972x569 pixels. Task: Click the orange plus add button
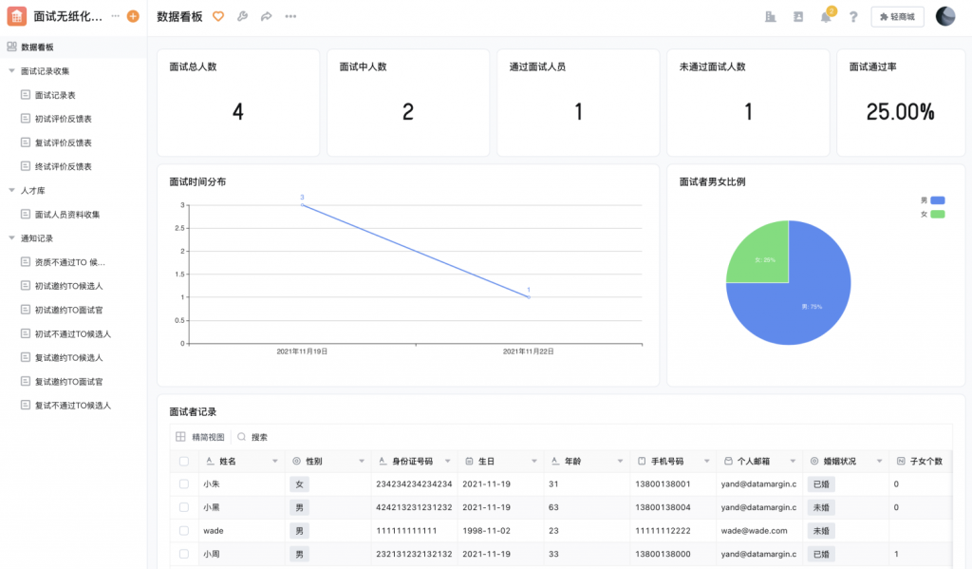[x=133, y=16]
